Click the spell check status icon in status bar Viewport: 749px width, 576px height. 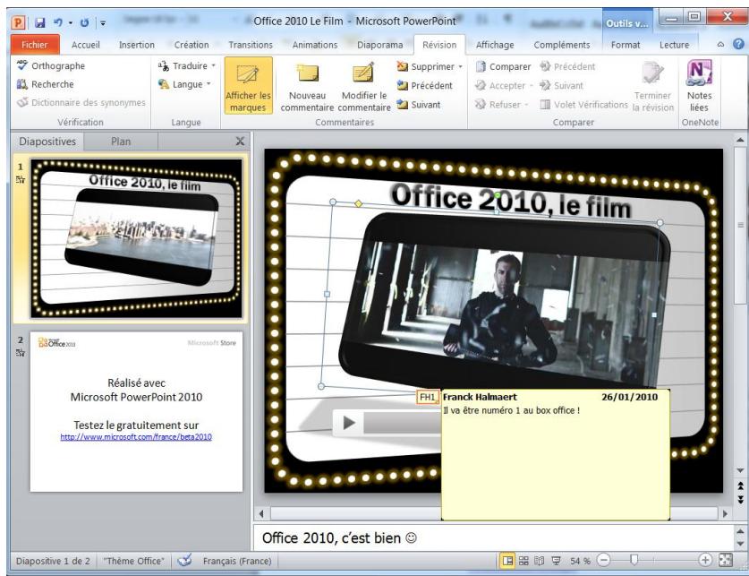(x=184, y=560)
